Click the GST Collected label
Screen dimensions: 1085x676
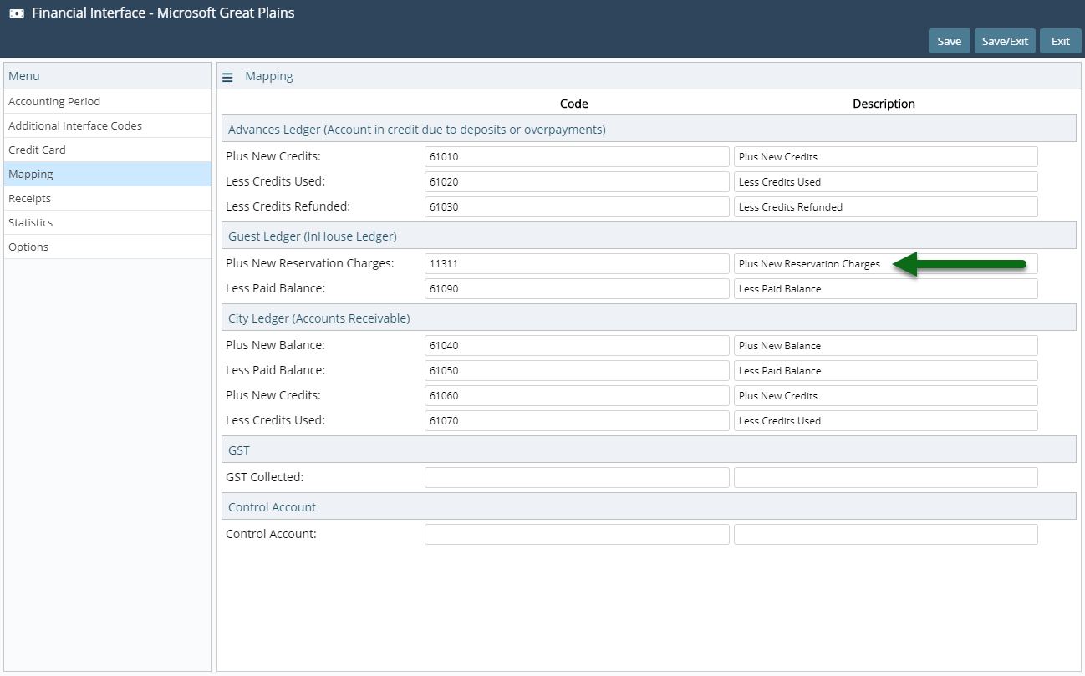click(x=264, y=477)
